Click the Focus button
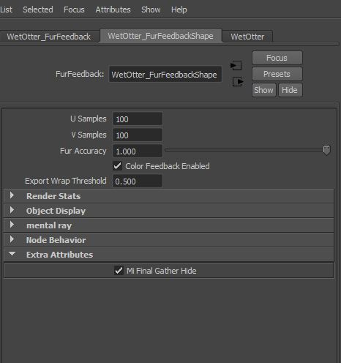The width and height of the screenshot is (341, 363). (277, 58)
